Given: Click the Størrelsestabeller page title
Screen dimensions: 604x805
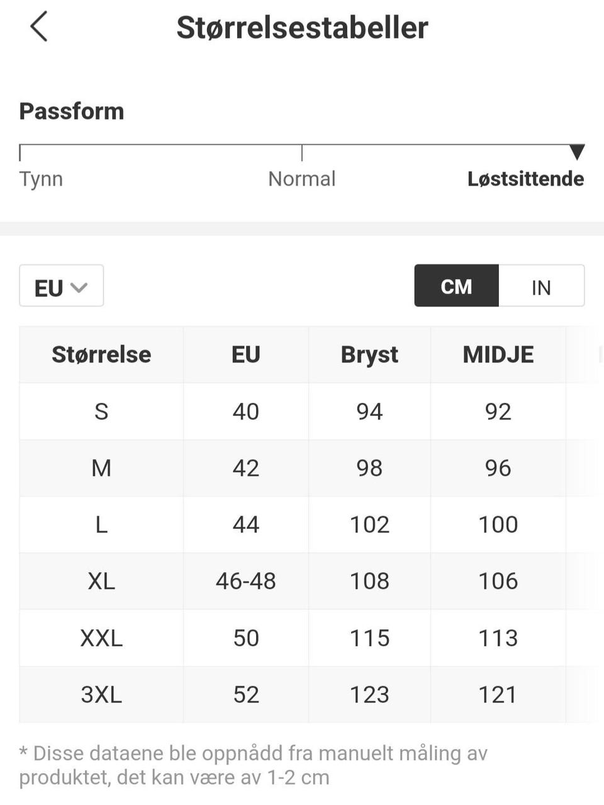Looking at the screenshot, I should [x=302, y=28].
